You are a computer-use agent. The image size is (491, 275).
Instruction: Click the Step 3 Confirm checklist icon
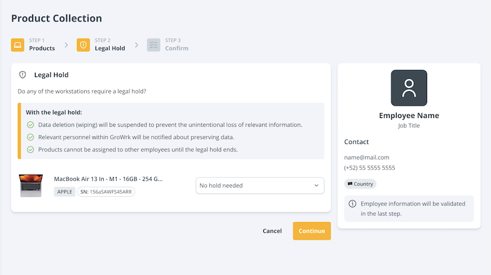(154, 45)
